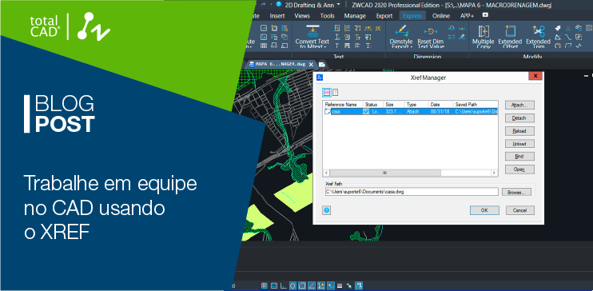Screen dimensions: 593x291
Task: Select the casa reference row
Action: coord(410,112)
